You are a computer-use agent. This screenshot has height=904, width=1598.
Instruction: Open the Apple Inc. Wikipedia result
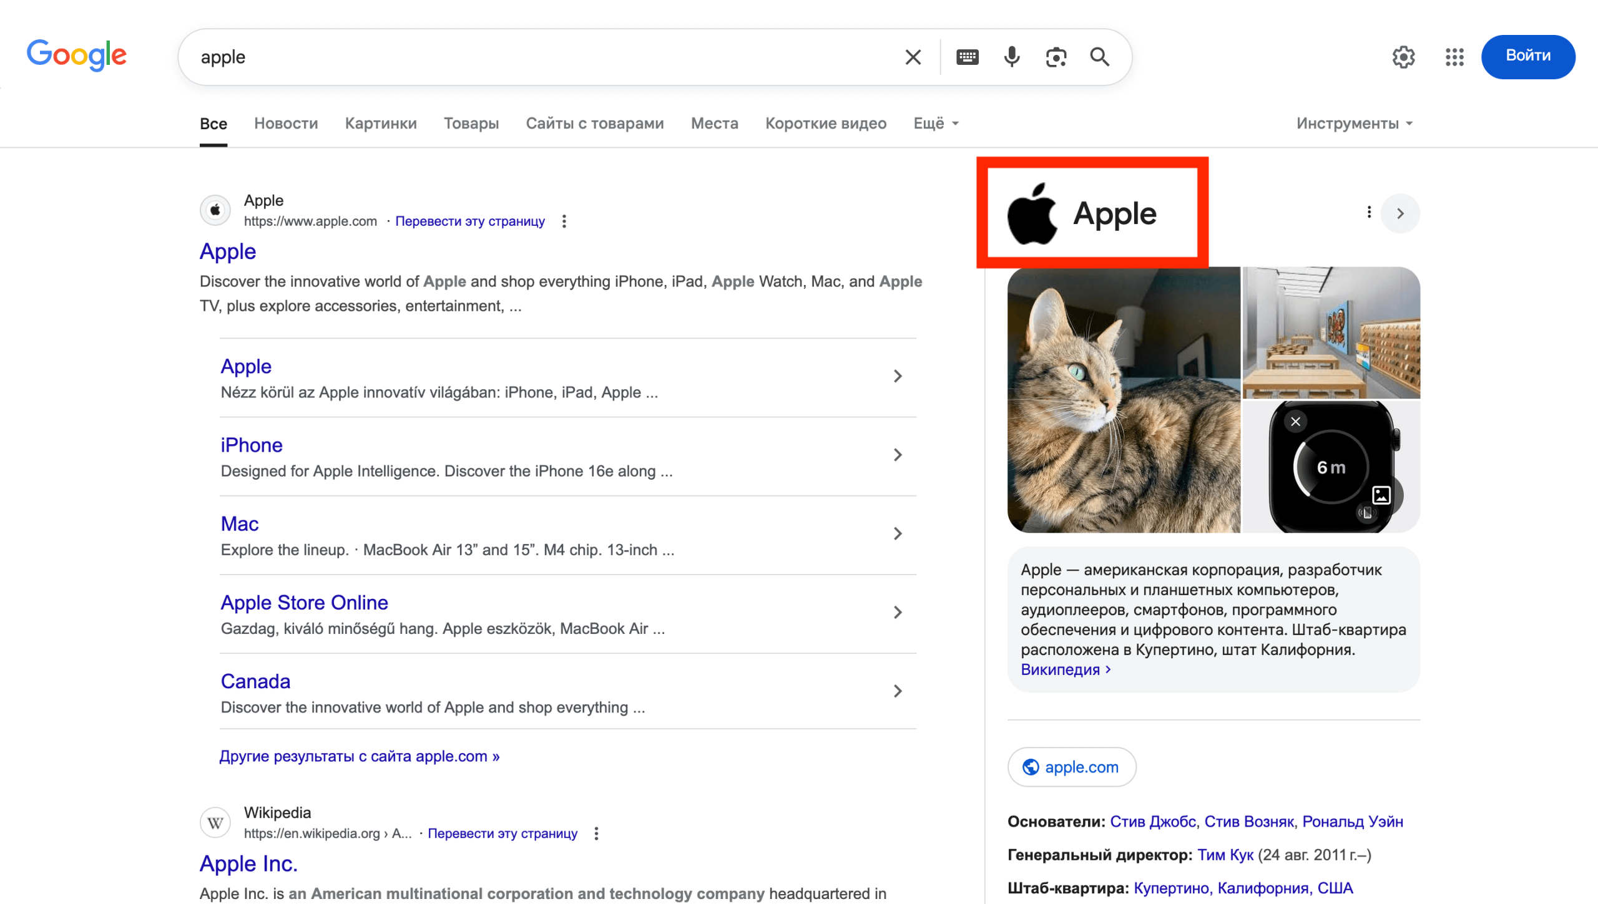pyautogui.click(x=248, y=864)
